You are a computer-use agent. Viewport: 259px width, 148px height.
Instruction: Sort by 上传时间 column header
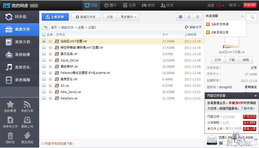[x=190, y=35]
